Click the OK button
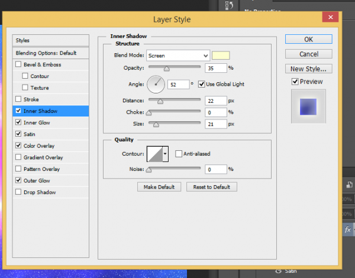 click(x=308, y=40)
